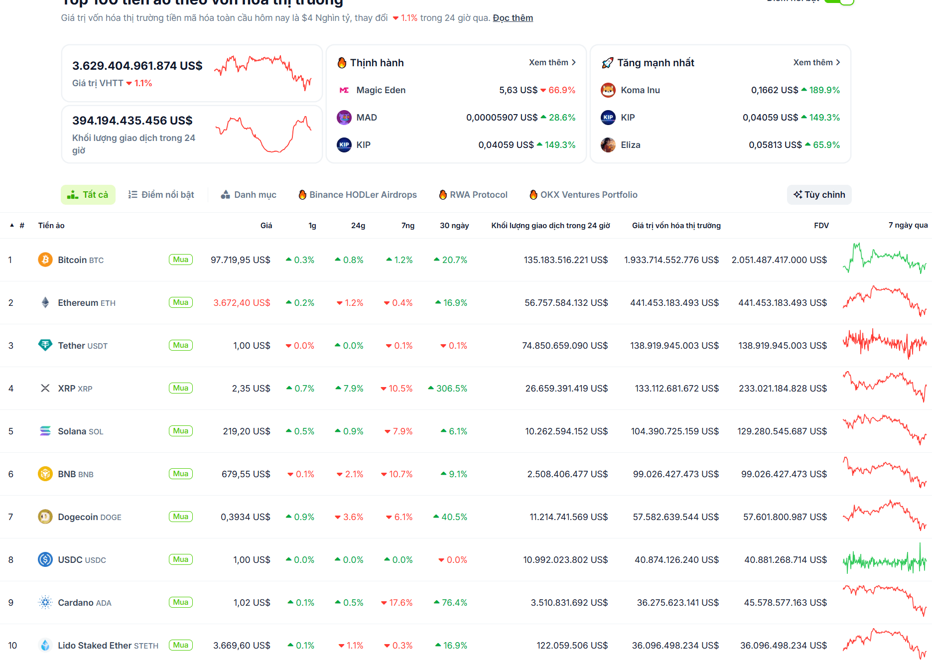
Task: Click the shapes icon on Danh mục
Action: pyautogui.click(x=226, y=195)
